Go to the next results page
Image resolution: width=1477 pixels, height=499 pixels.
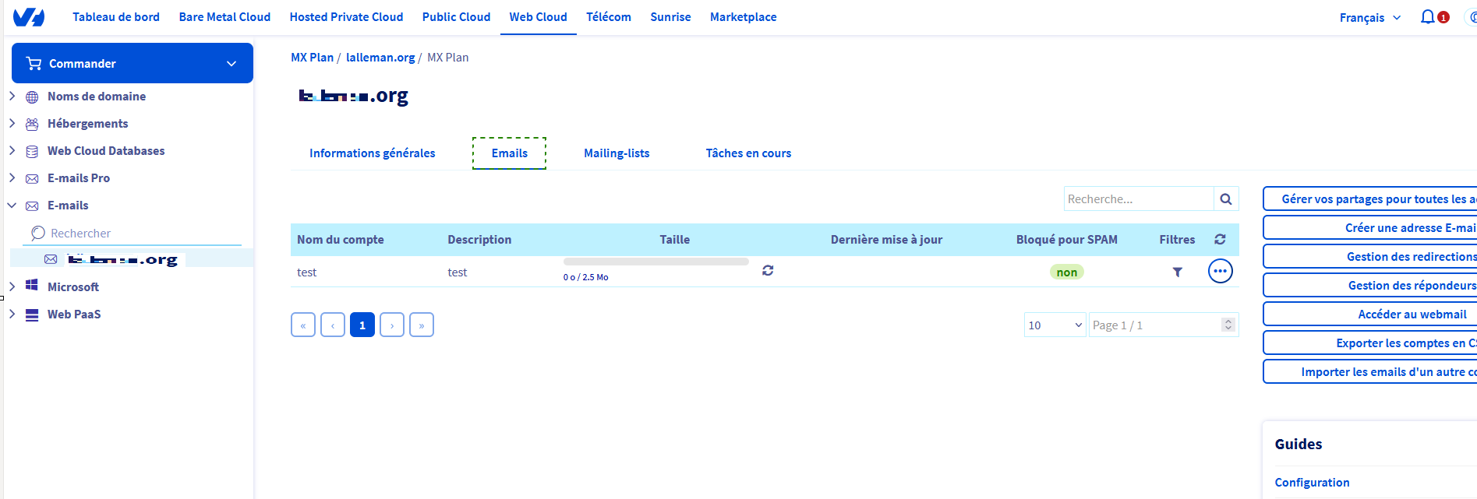click(392, 325)
